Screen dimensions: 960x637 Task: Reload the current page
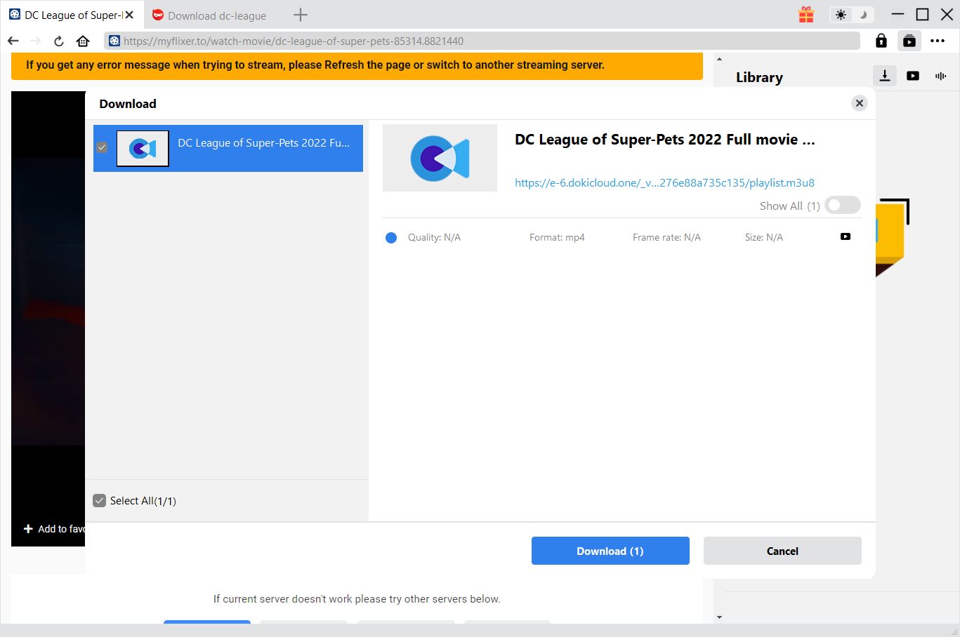click(x=59, y=41)
